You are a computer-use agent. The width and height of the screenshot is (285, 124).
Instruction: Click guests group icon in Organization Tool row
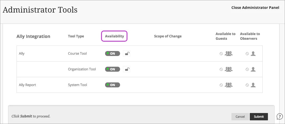(x=229, y=69)
